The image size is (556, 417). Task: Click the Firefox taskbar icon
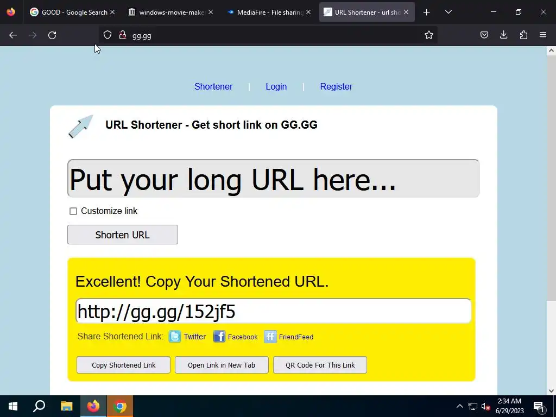tap(93, 406)
